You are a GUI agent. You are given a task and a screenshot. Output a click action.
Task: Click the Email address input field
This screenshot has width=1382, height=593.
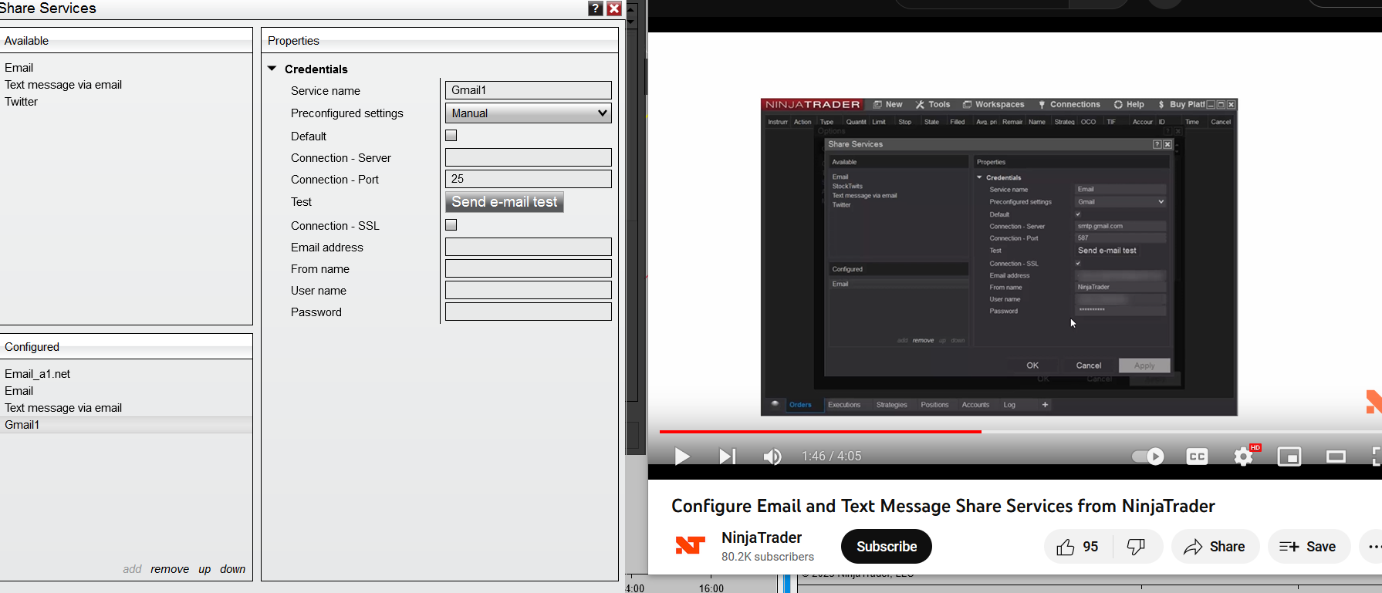529,247
